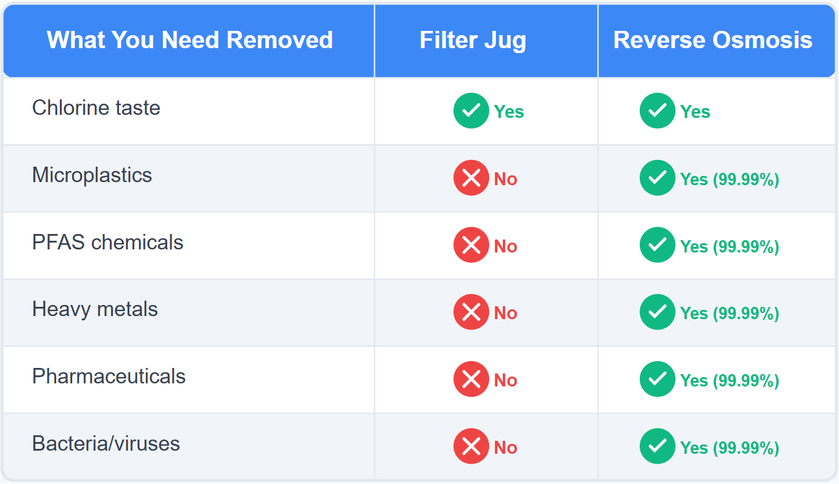Select the "Microplastics" row label

tap(92, 175)
